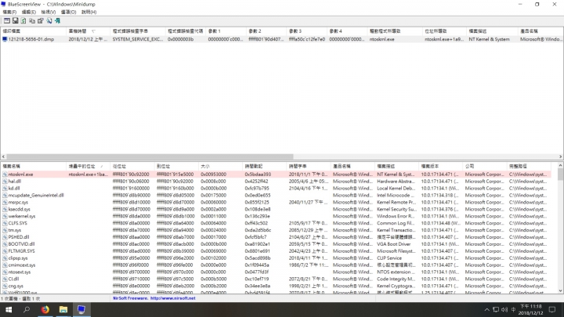Screen dimensions: 564x317
Task: Open File Explorer from the taskbar
Action: click(x=63, y=309)
